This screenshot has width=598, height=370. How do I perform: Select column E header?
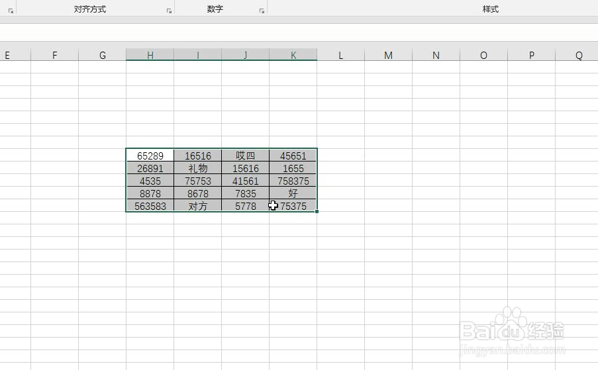pos(15,55)
